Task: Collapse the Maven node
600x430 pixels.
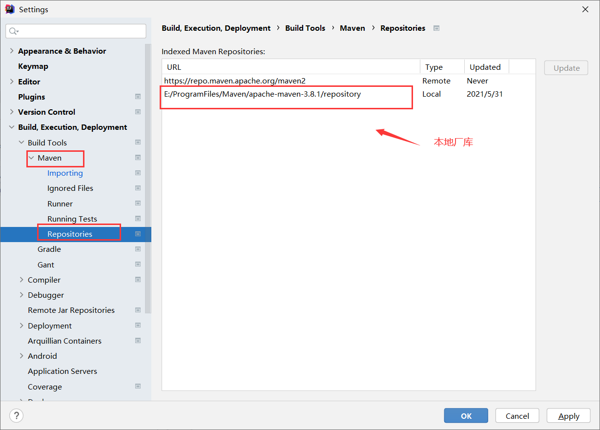Action: (x=31, y=158)
